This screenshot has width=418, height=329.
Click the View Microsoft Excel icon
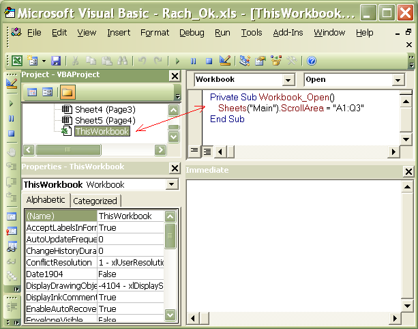pyautogui.click(x=16, y=61)
